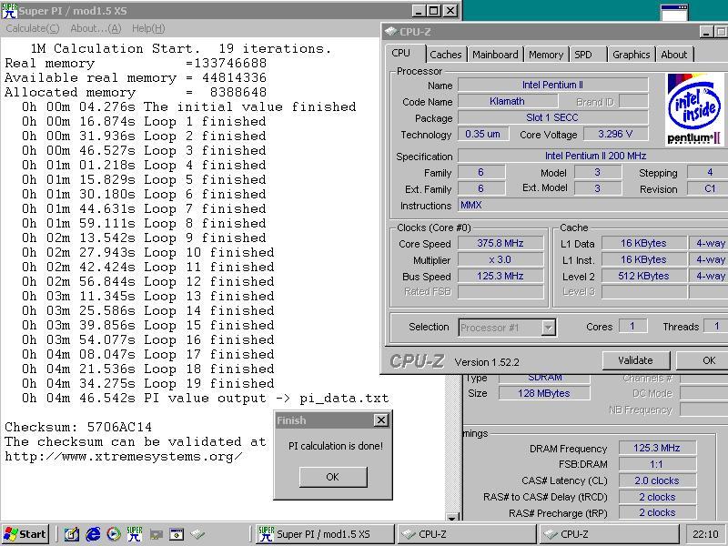Launch Super PI from quick launch icon
The image size is (728, 546).
(135, 534)
